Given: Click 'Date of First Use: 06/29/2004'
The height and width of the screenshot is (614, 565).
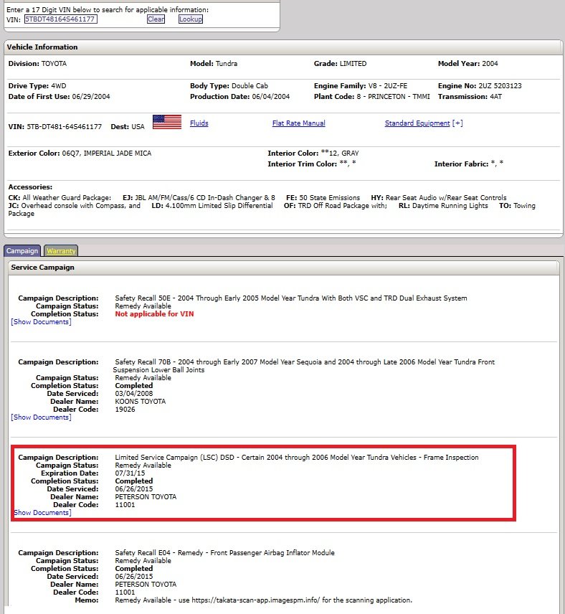Looking at the screenshot, I should pos(59,96).
